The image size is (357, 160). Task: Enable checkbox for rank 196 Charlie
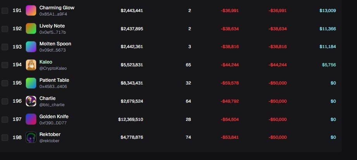tap(5, 101)
